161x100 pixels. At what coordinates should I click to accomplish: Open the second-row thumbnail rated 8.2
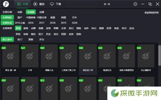tap(49, 88)
